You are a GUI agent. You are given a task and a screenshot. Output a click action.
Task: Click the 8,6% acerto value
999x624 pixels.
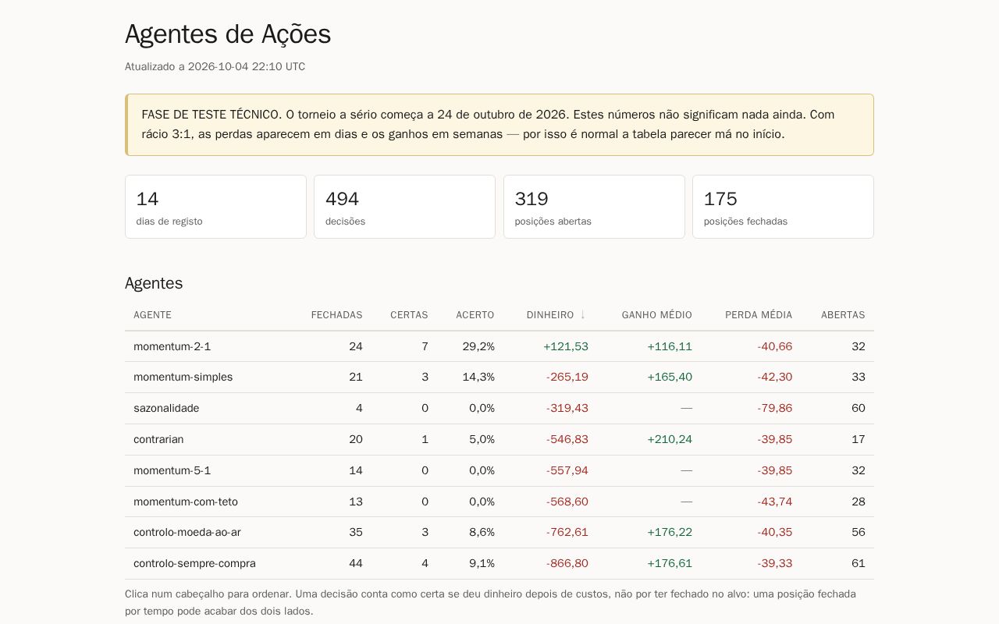482,533
